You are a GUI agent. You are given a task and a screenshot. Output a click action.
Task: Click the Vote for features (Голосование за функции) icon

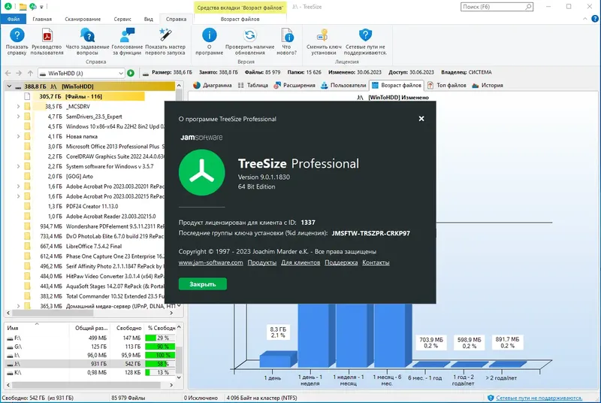[x=127, y=35]
